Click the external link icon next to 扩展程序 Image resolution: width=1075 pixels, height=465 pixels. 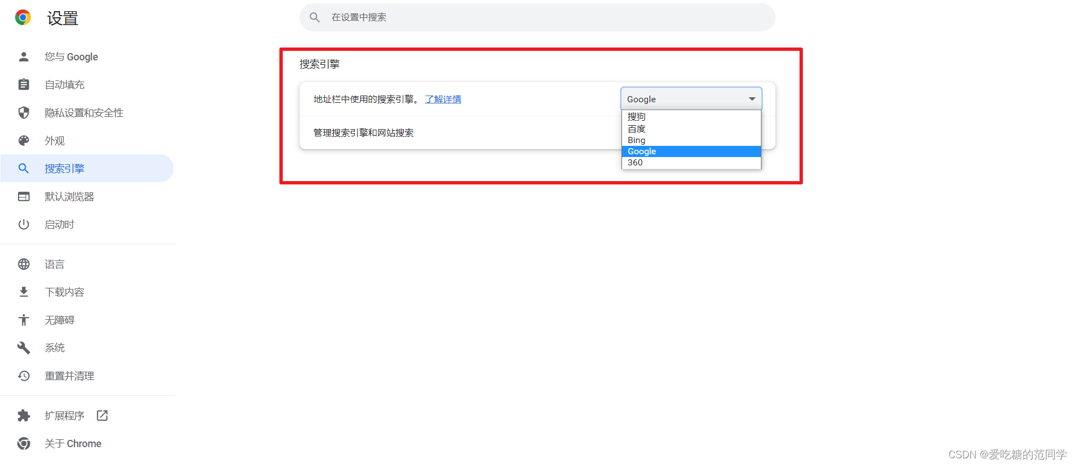point(102,415)
